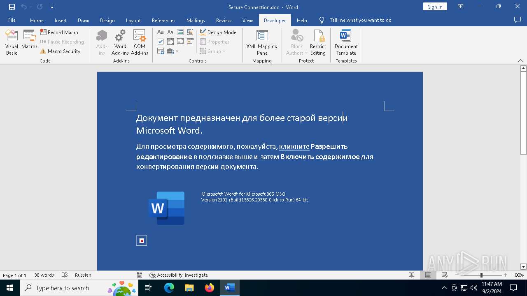Insert Rich Text content control
The height and width of the screenshot is (296, 527).
[x=161, y=32]
